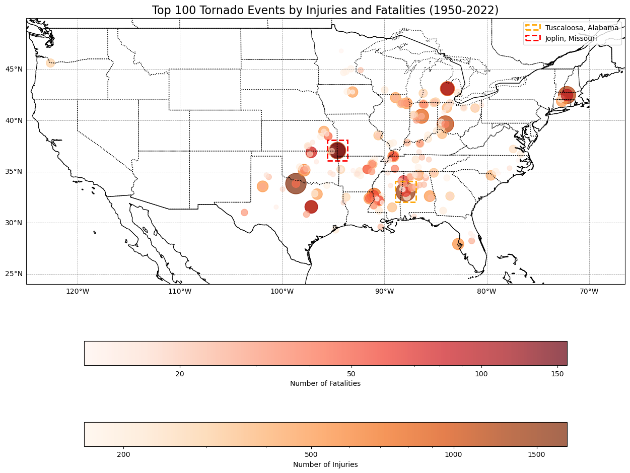Click the 25°N latitude label
The height and width of the screenshot is (473, 630).
14,274
